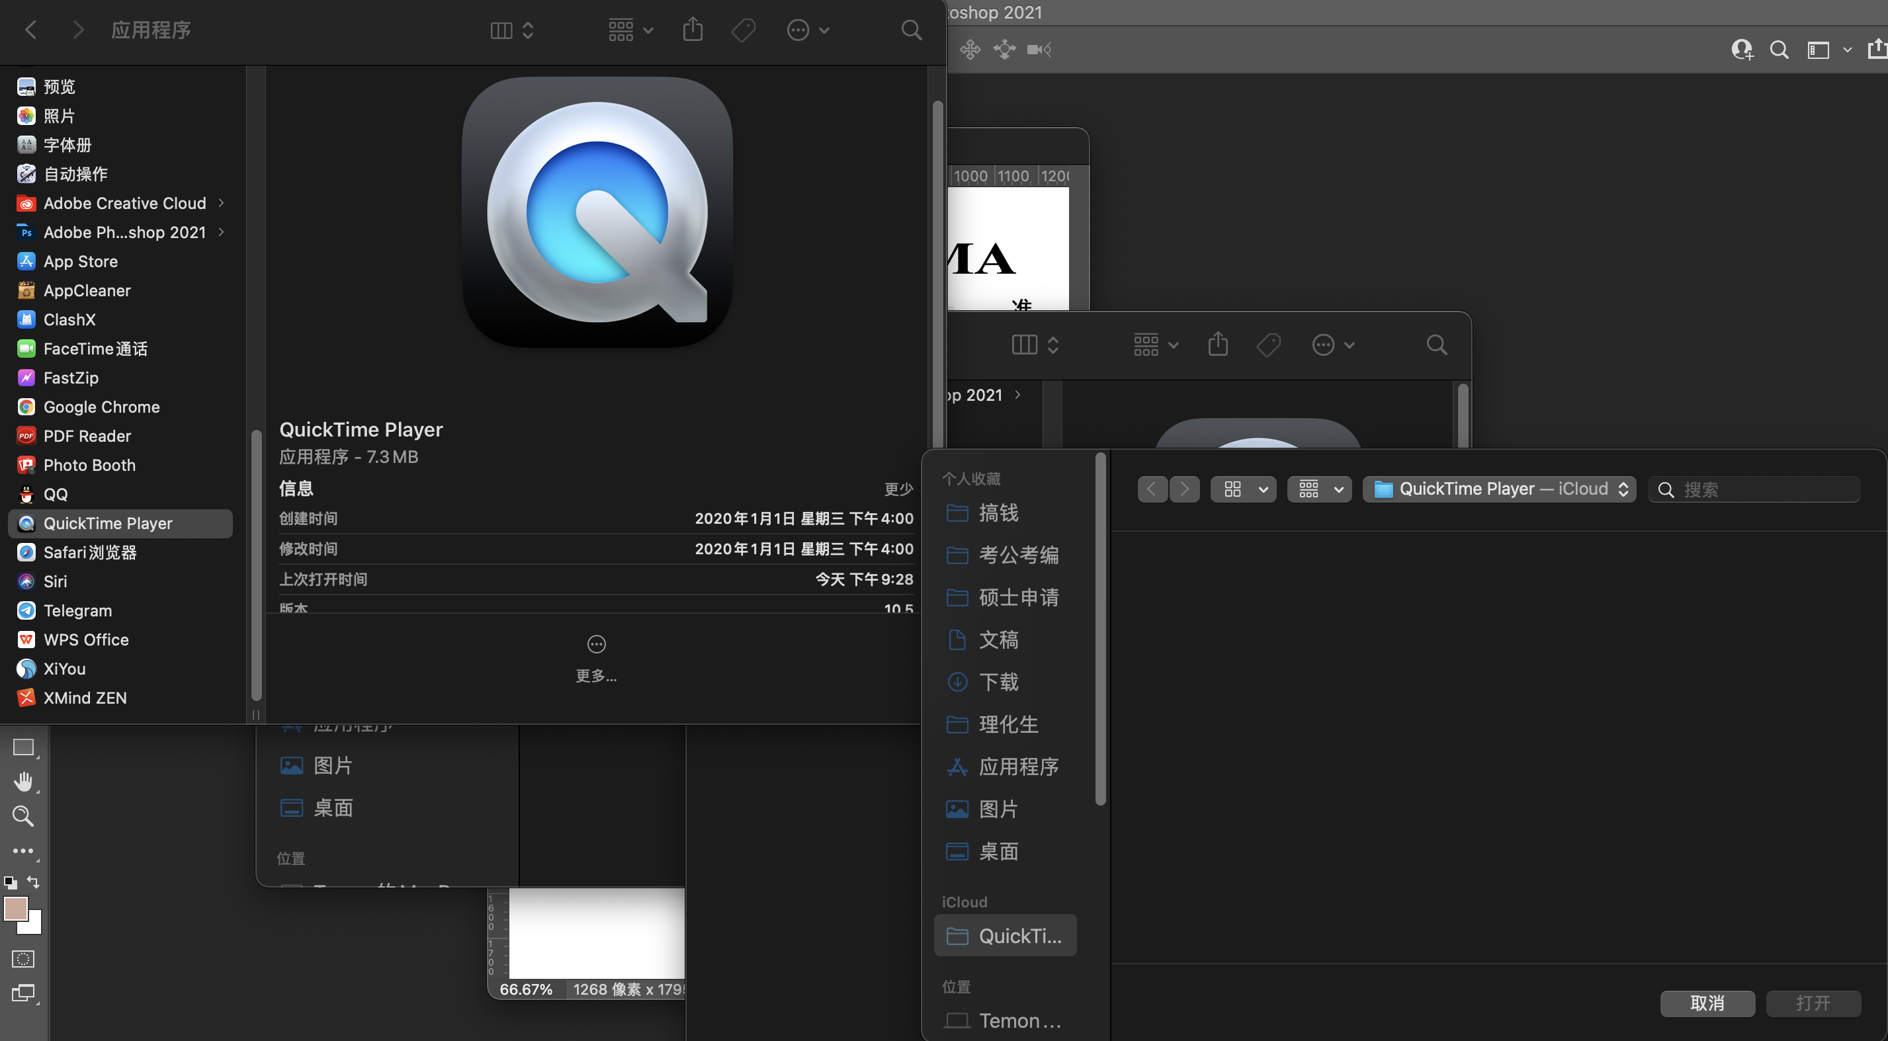This screenshot has height=1041, width=1888.
Task: Click the 取消 button
Action: (1707, 1003)
